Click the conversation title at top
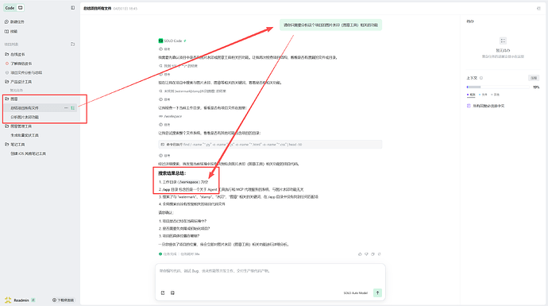This screenshot has height=306, width=548. click(97, 9)
